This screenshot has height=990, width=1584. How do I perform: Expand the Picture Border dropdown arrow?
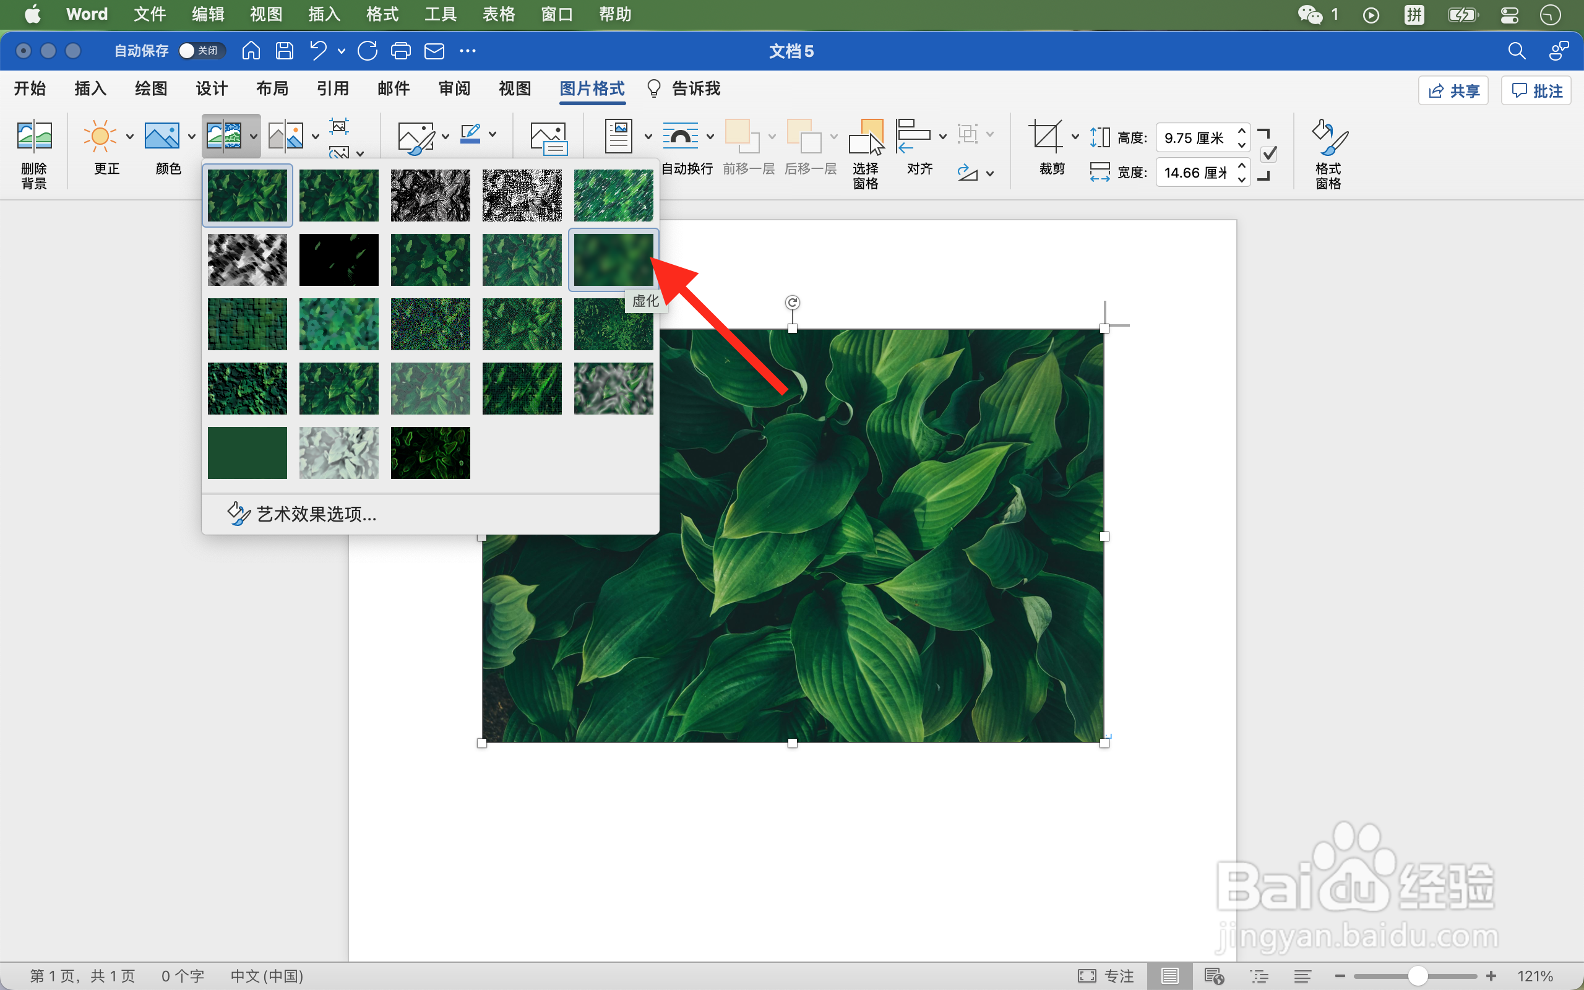[x=493, y=134]
